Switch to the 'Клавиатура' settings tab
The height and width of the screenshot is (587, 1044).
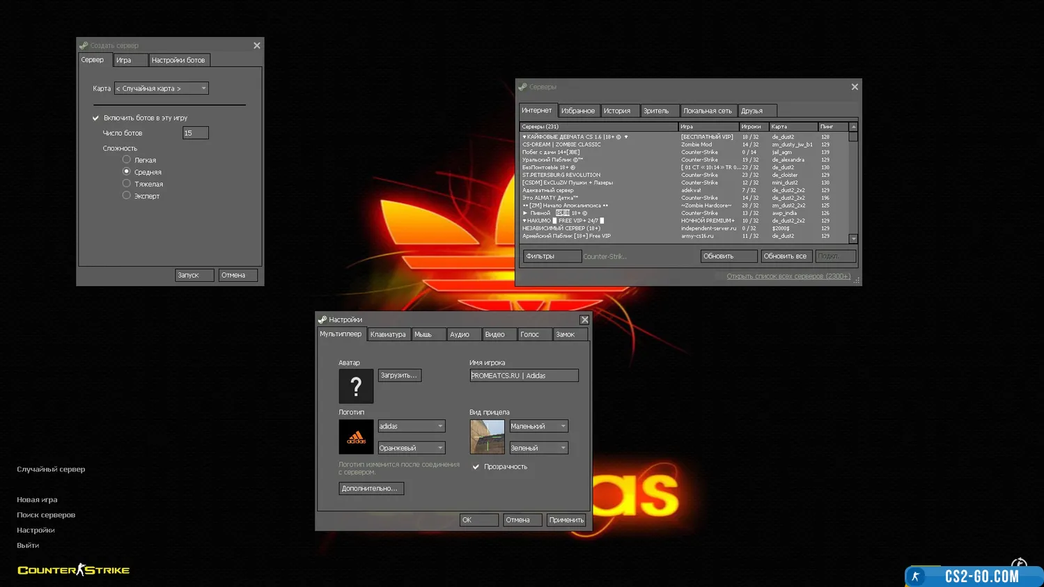(388, 334)
